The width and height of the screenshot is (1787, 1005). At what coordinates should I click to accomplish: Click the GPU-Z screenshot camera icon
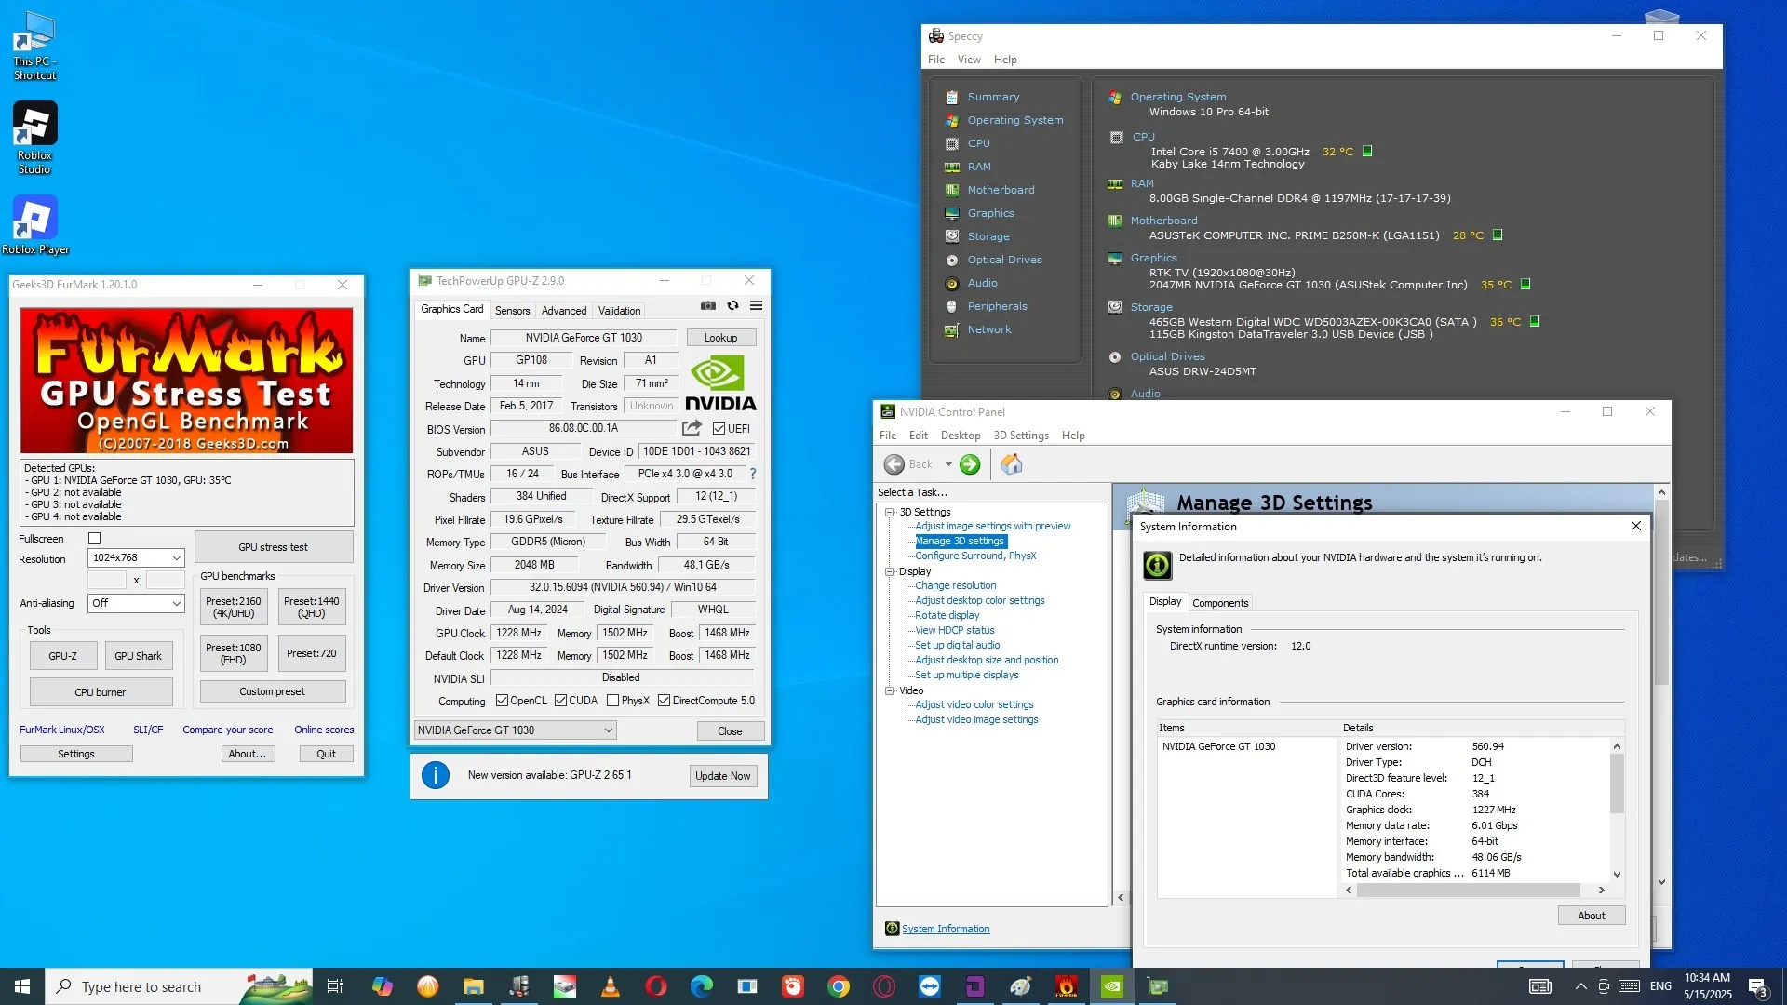[708, 305]
